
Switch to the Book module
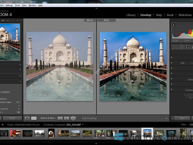point(170,15)
